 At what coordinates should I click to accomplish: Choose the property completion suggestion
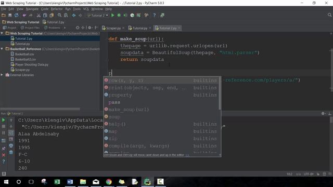coord(161,95)
